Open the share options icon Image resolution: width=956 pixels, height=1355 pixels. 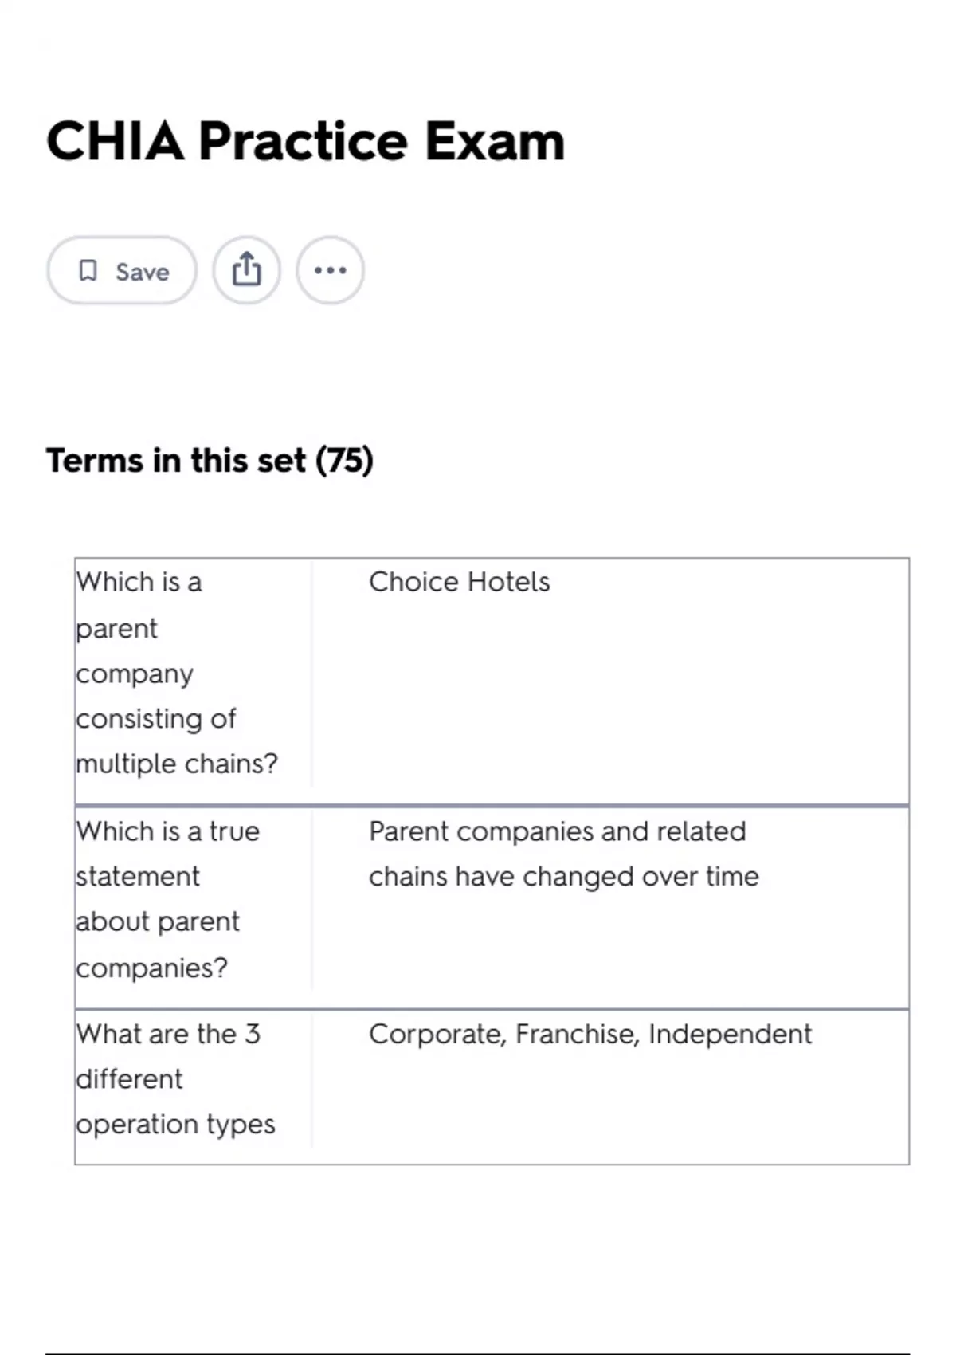246,270
